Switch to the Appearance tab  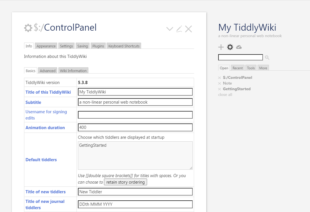point(46,46)
